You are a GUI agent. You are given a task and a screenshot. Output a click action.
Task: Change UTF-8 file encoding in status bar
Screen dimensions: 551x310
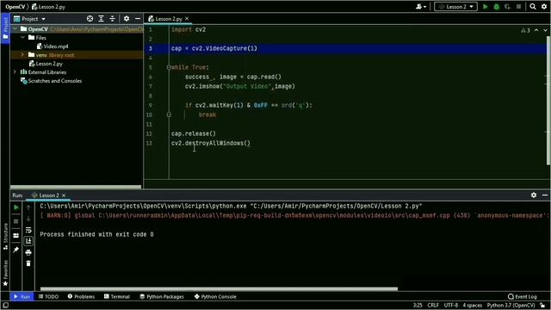click(x=451, y=306)
